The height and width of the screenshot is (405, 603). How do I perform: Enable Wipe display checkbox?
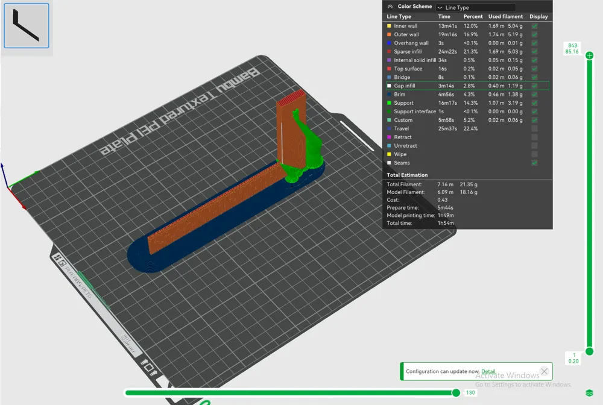click(534, 154)
